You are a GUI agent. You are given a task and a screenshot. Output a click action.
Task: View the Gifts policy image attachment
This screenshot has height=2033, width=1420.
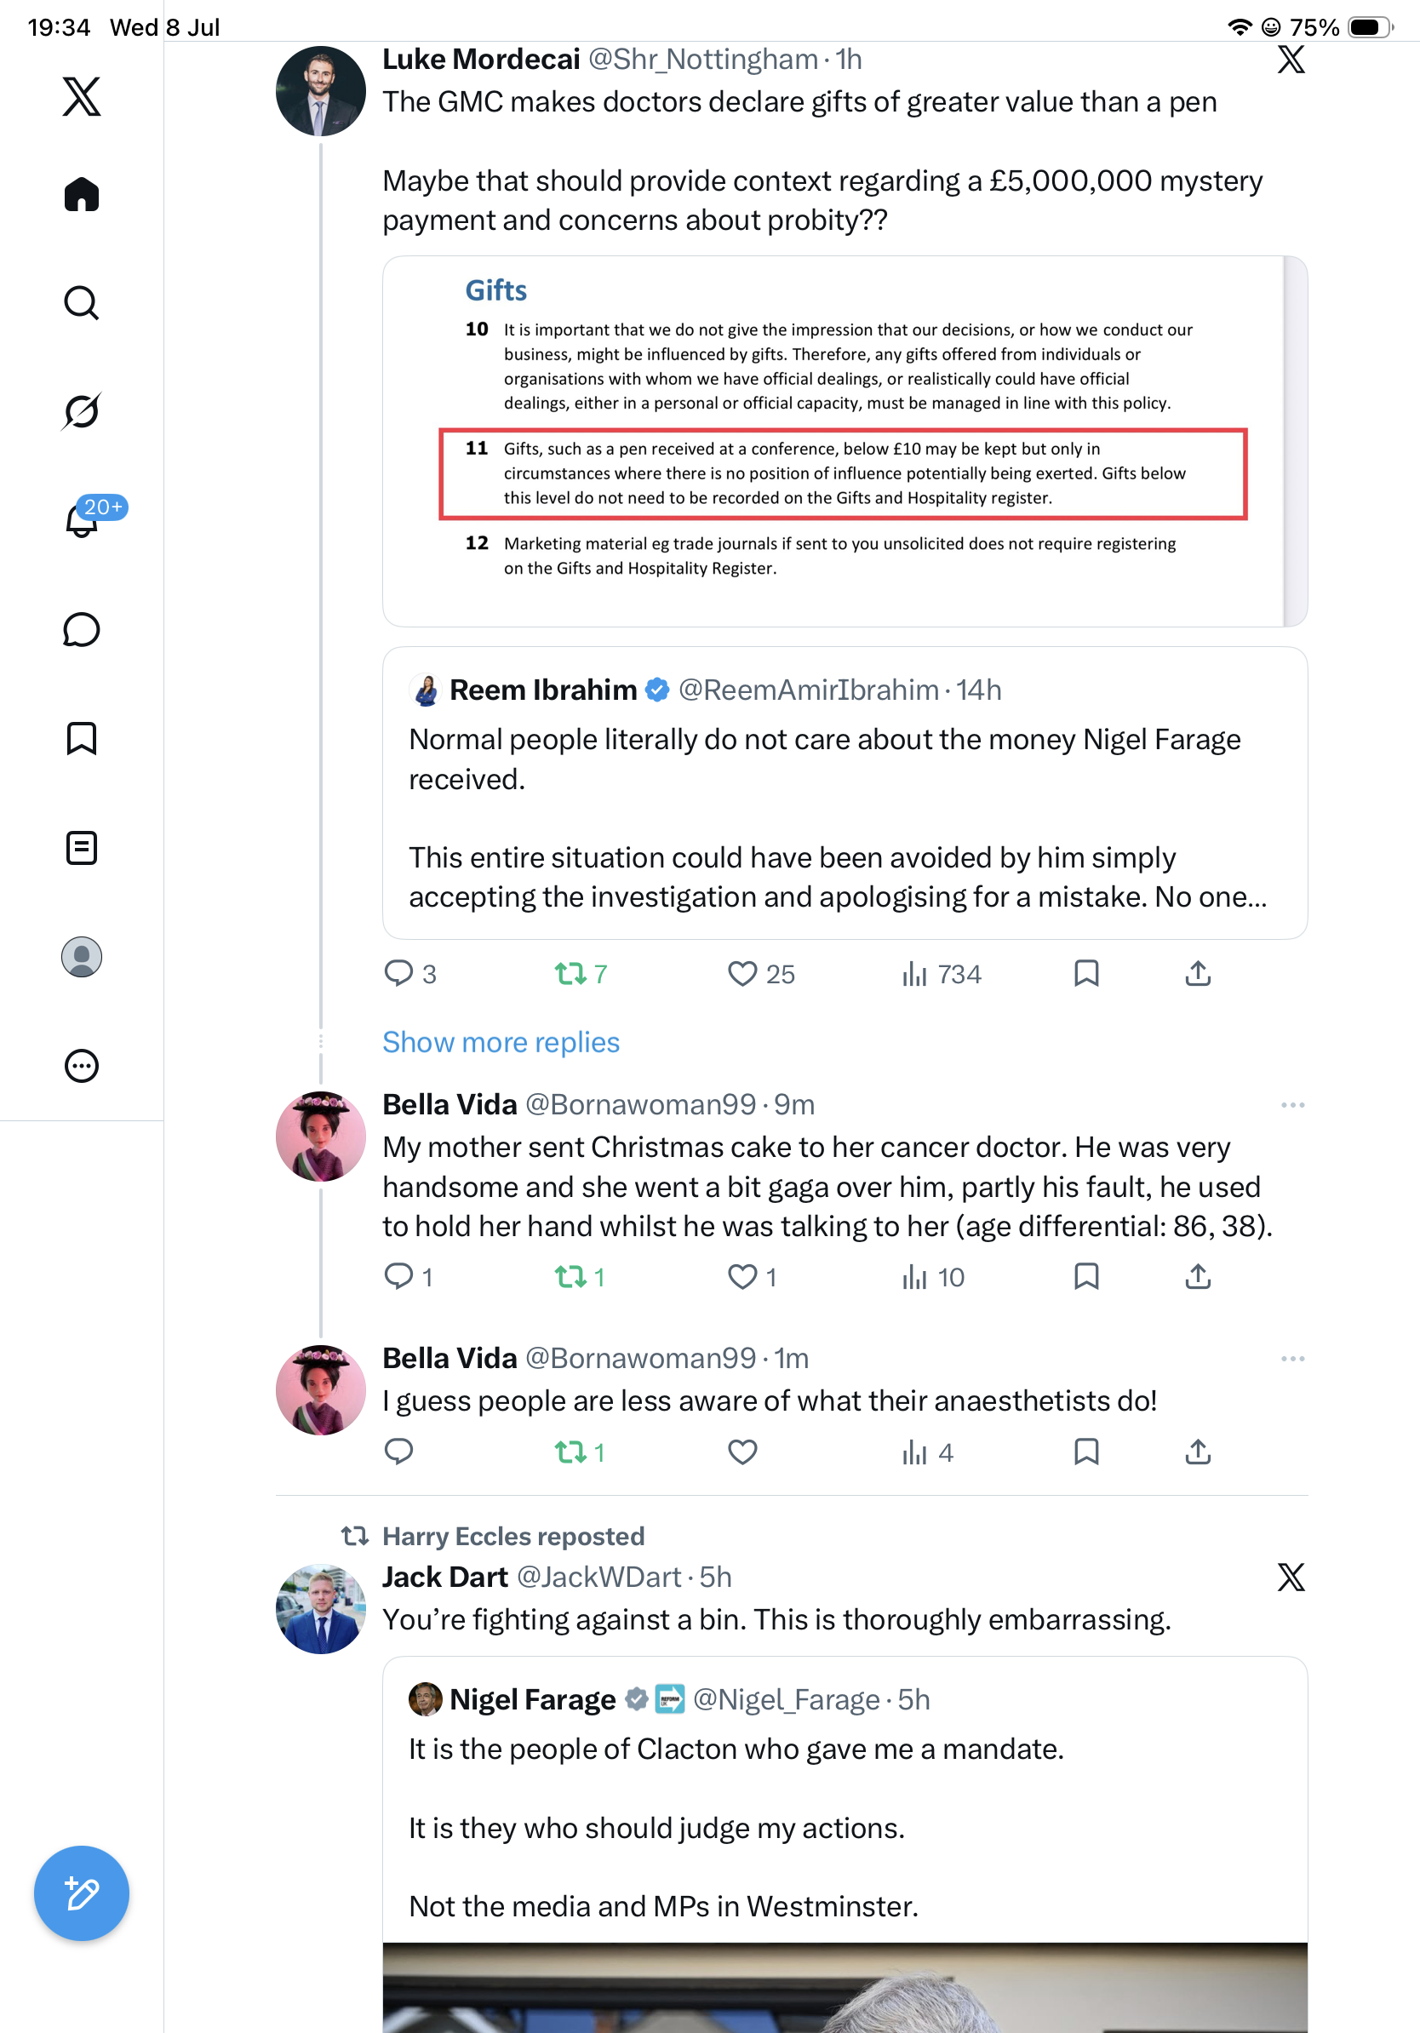tap(845, 441)
